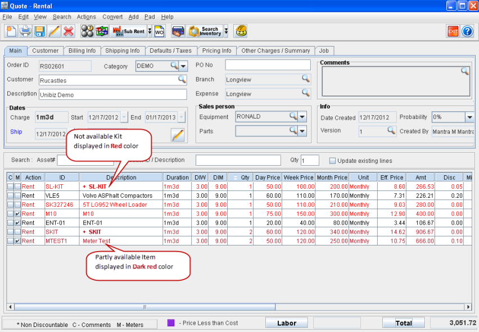Screen dimensions: 479x332
Task: Click the Equipment salesperson magnifier icon
Action: pos(293,116)
